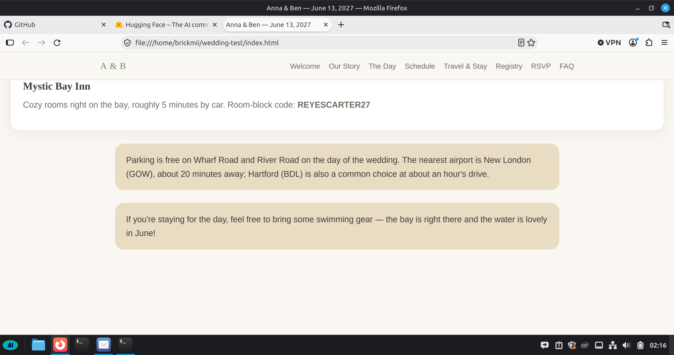This screenshot has width=674, height=355.
Task: Open the Schedule nav link
Action: 420,66
